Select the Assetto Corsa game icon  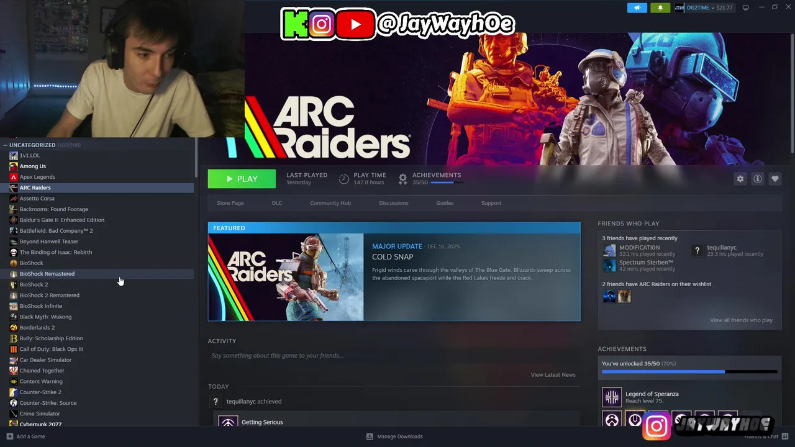[14, 199]
